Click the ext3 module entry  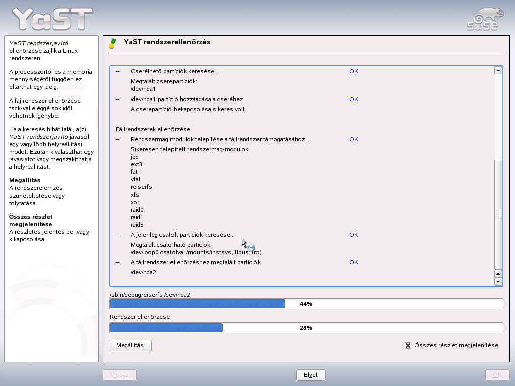[x=136, y=164]
